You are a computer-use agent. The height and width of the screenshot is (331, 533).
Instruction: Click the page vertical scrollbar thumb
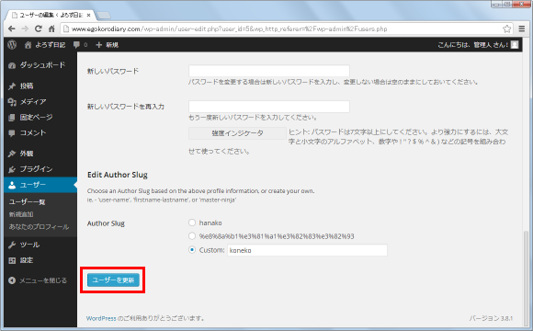(x=526, y=278)
